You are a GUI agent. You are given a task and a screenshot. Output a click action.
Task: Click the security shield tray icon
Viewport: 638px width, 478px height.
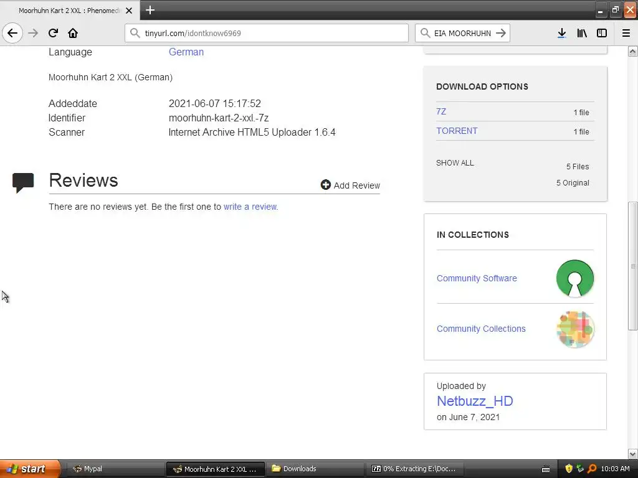click(x=569, y=469)
